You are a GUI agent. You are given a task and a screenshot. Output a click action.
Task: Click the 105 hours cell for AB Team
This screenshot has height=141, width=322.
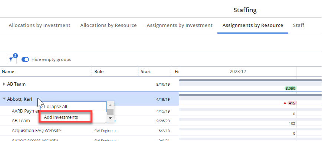(292, 123)
